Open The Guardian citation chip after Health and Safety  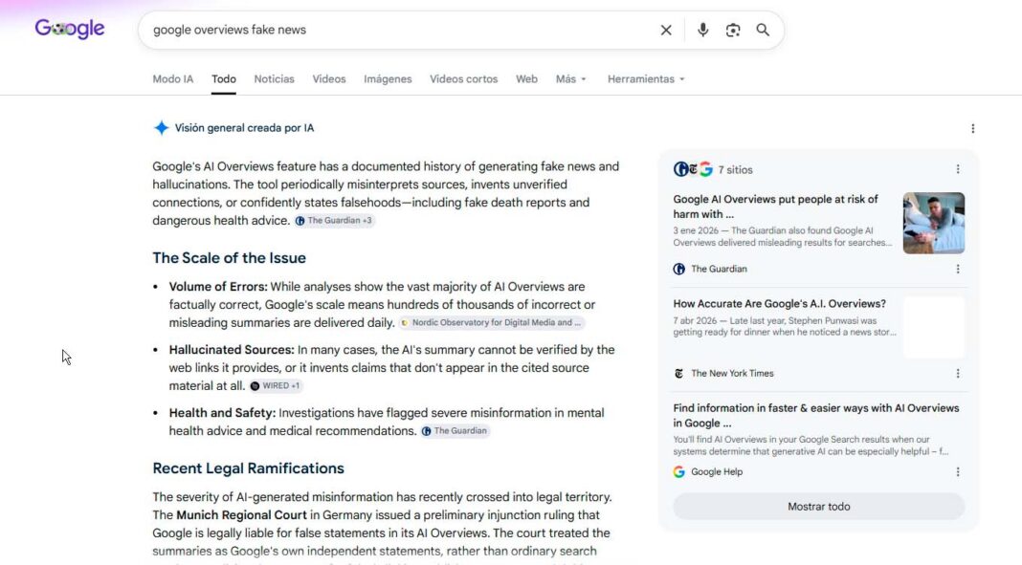click(455, 431)
